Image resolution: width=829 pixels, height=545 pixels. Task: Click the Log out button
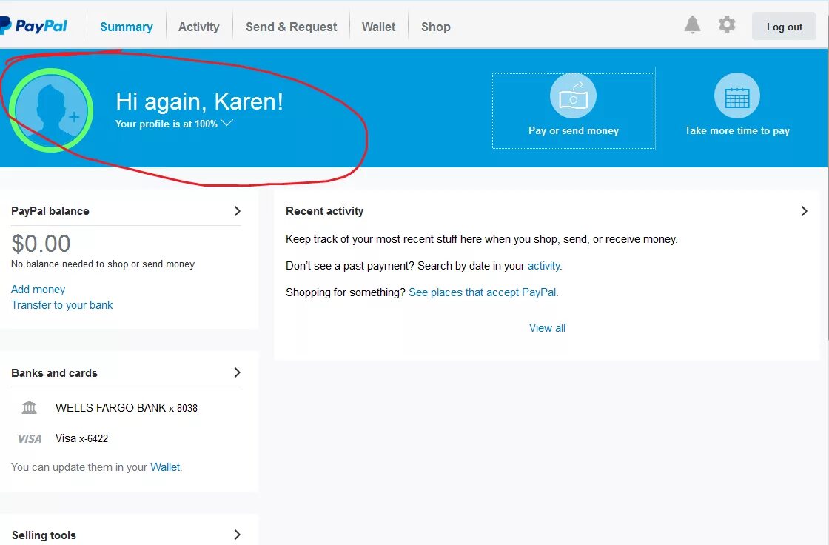tap(784, 27)
